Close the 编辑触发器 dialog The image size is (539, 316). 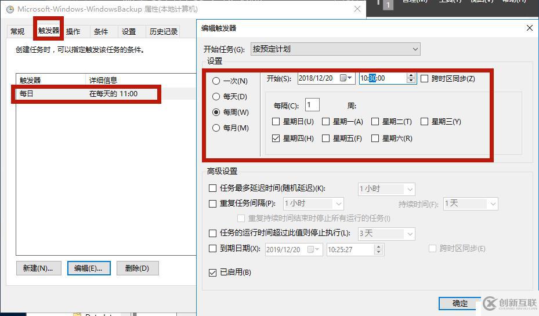pyautogui.click(x=529, y=28)
